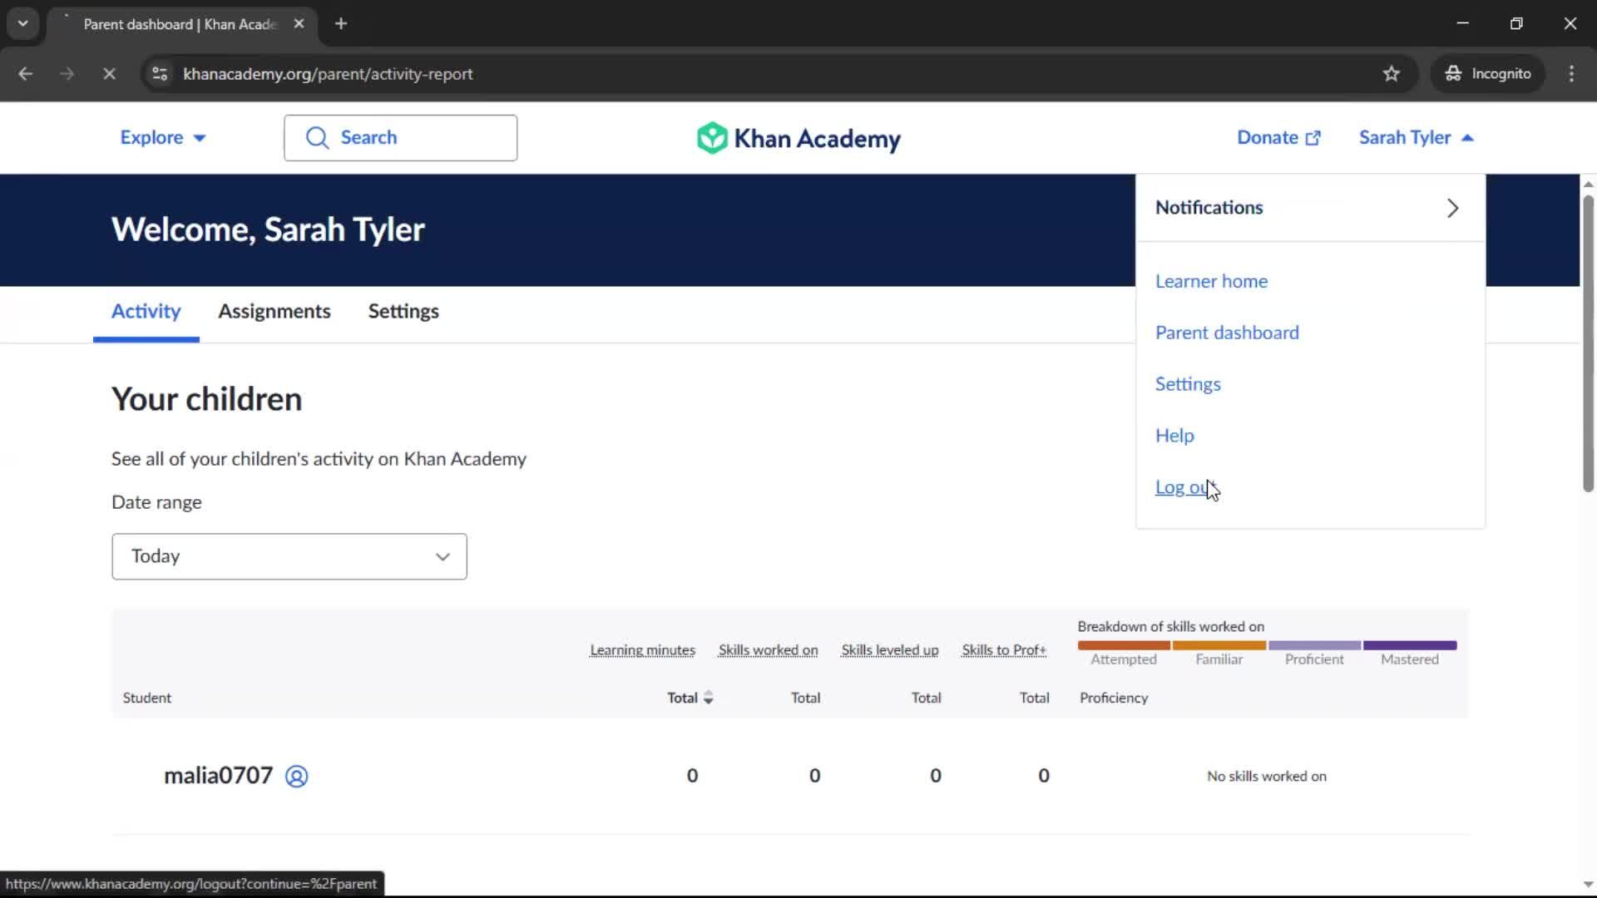The height and width of the screenshot is (898, 1597).
Task: Click scrollbar down arrow
Action: coord(1588,885)
